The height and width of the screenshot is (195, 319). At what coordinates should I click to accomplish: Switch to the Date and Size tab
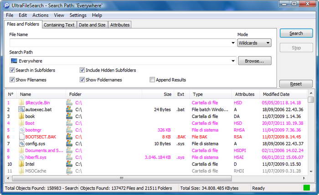92,25
